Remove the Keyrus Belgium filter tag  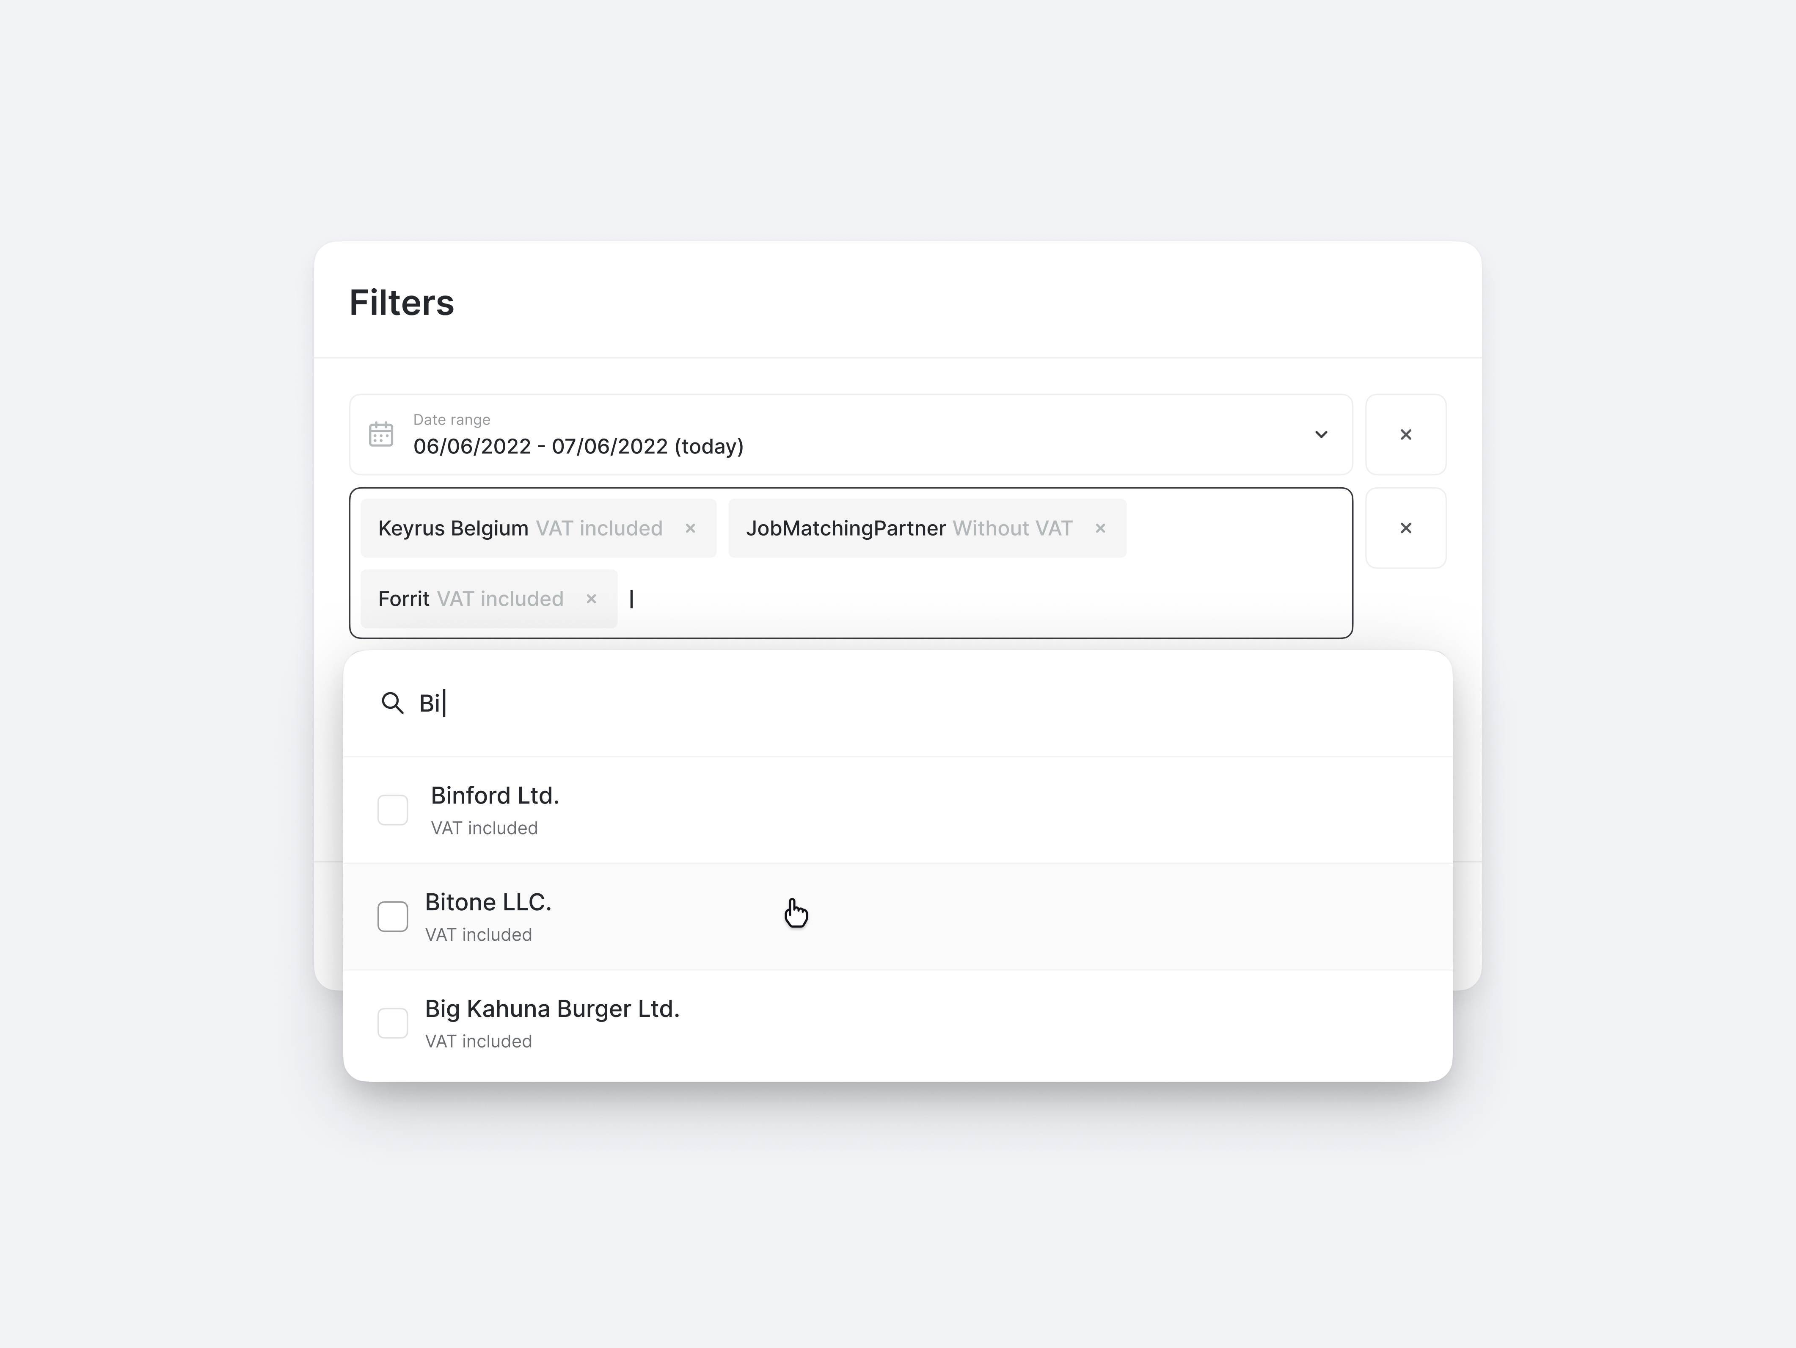coord(690,528)
